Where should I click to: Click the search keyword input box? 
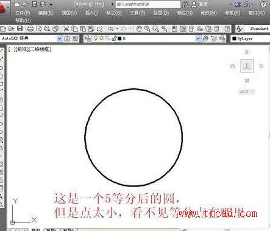coord(148,4)
